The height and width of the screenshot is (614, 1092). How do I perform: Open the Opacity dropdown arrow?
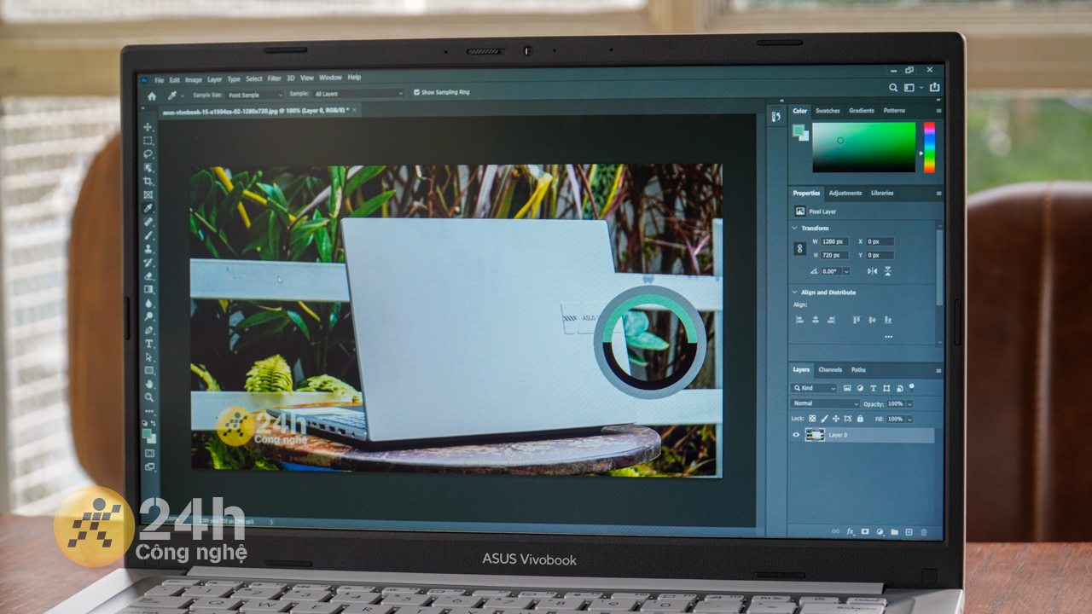909,404
